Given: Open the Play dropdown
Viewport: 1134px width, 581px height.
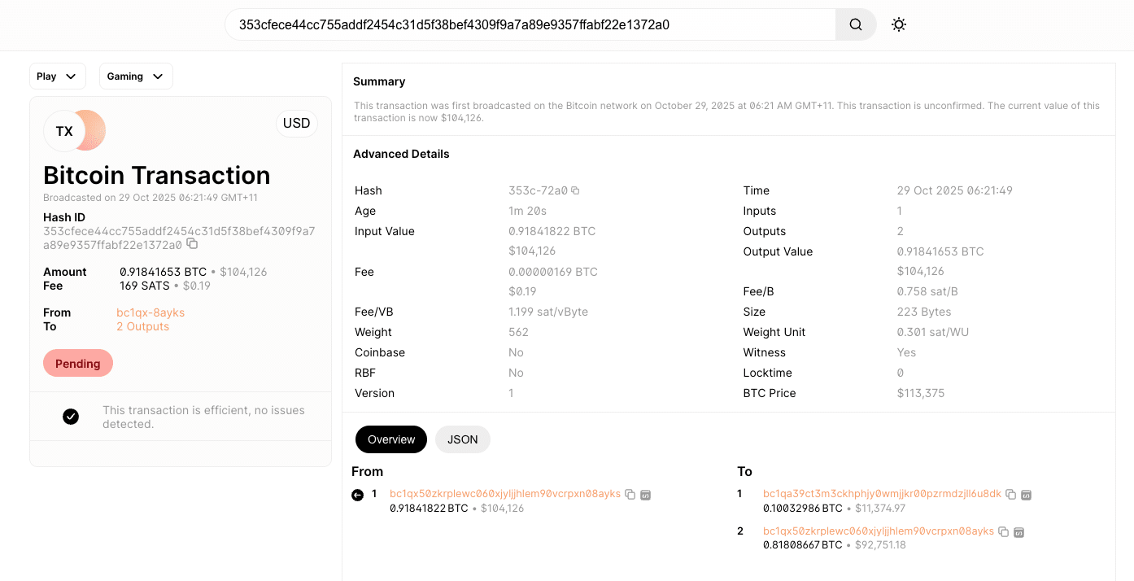Looking at the screenshot, I should [57, 76].
